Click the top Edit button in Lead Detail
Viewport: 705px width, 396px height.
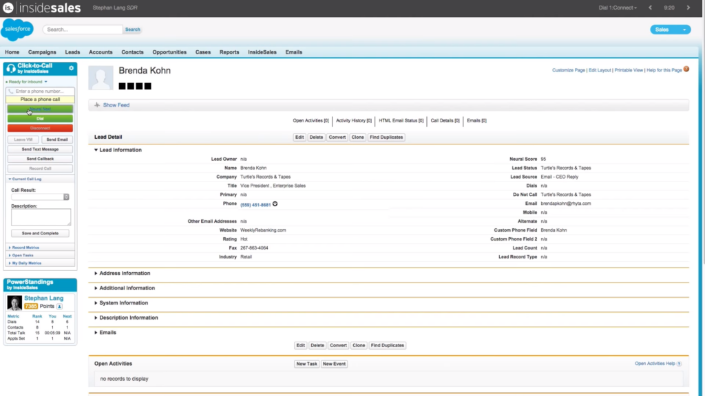tap(299, 137)
